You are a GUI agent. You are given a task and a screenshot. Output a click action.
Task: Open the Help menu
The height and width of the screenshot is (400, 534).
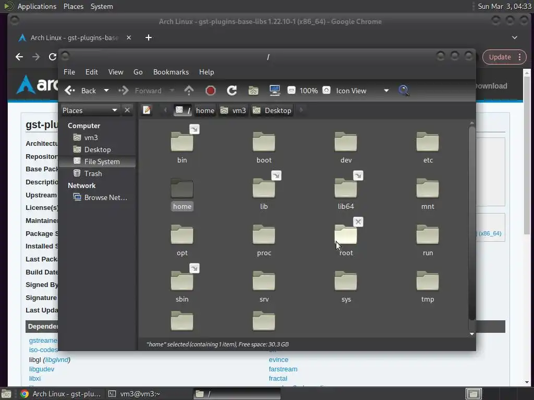tap(207, 72)
